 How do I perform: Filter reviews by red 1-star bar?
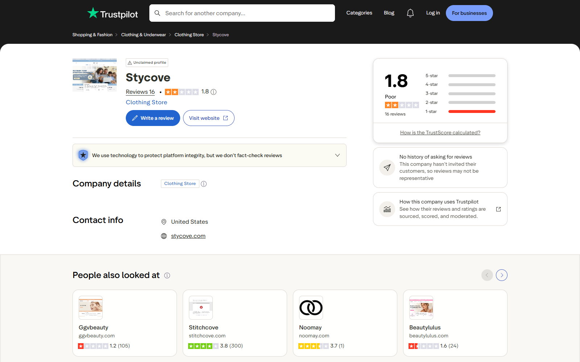click(472, 111)
